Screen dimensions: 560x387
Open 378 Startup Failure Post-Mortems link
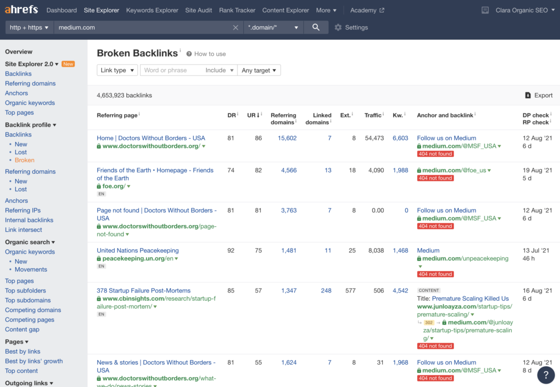[144, 291]
